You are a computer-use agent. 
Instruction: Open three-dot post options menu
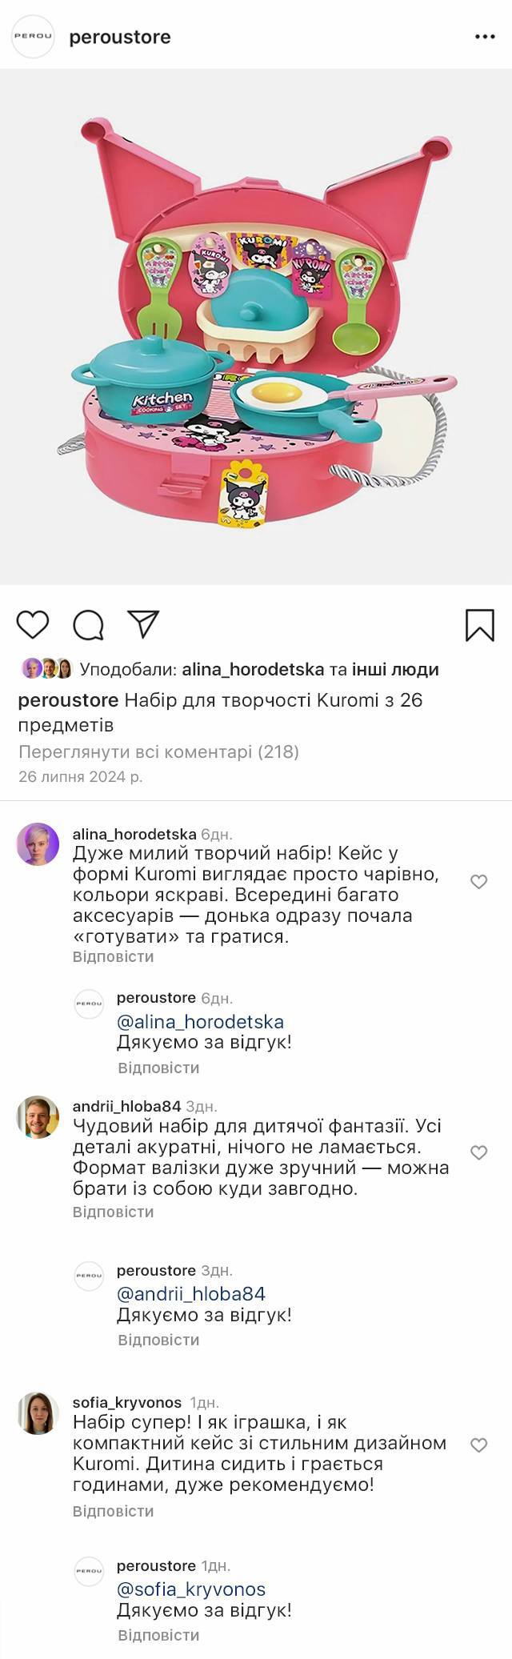pos(485,37)
